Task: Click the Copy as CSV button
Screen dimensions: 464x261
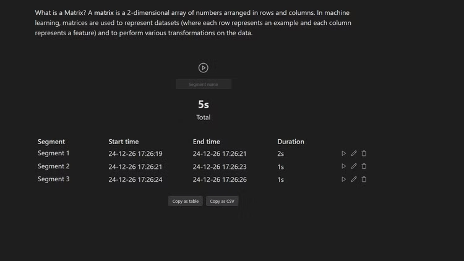Action: (221, 201)
